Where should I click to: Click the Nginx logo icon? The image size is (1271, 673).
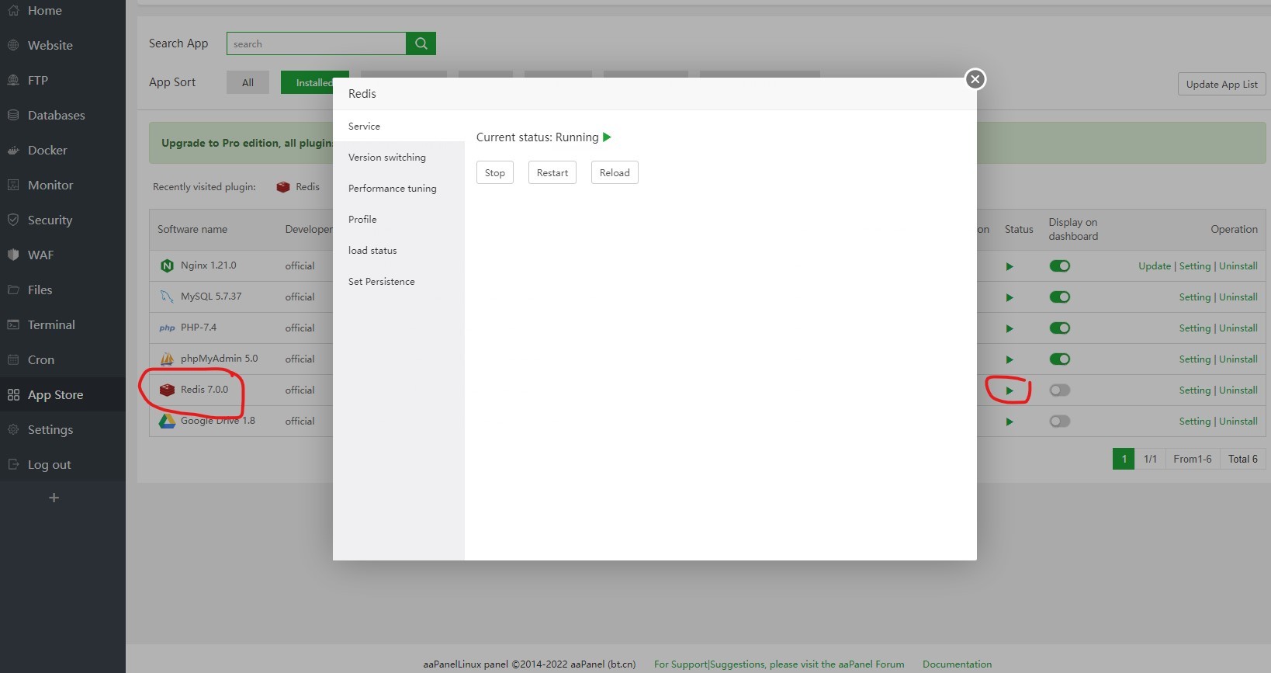(x=167, y=265)
